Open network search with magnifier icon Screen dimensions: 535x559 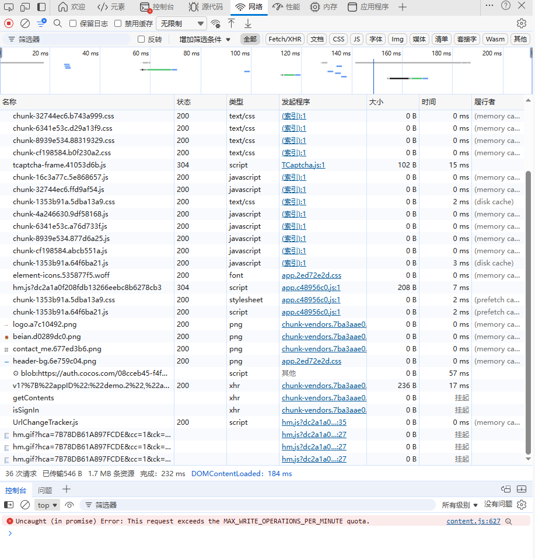[57, 23]
